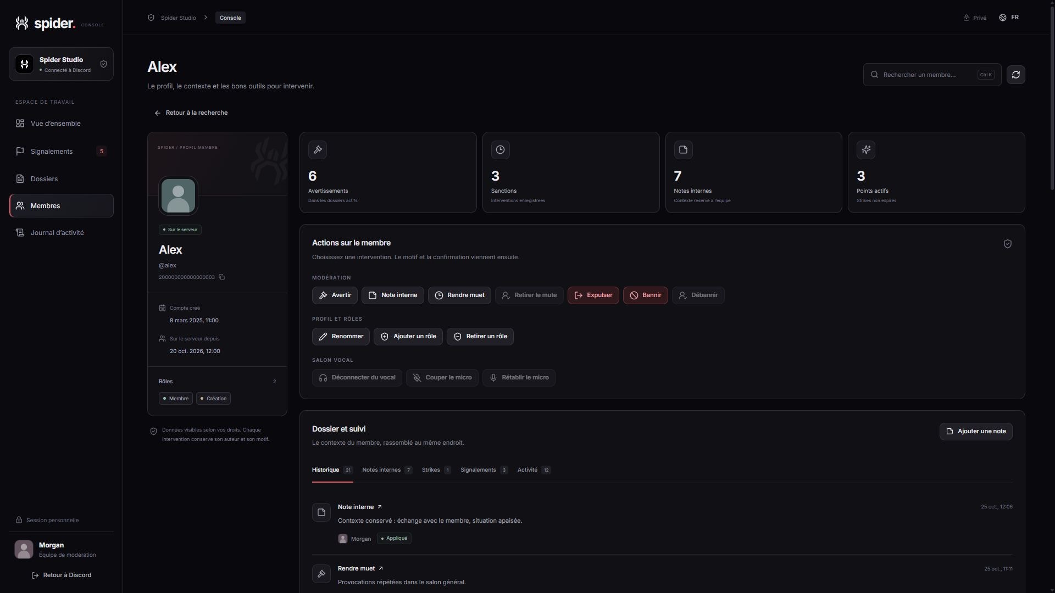The width and height of the screenshot is (1055, 593).
Task: Open Journal d'activité in the sidebar
Action: point(61,233)
